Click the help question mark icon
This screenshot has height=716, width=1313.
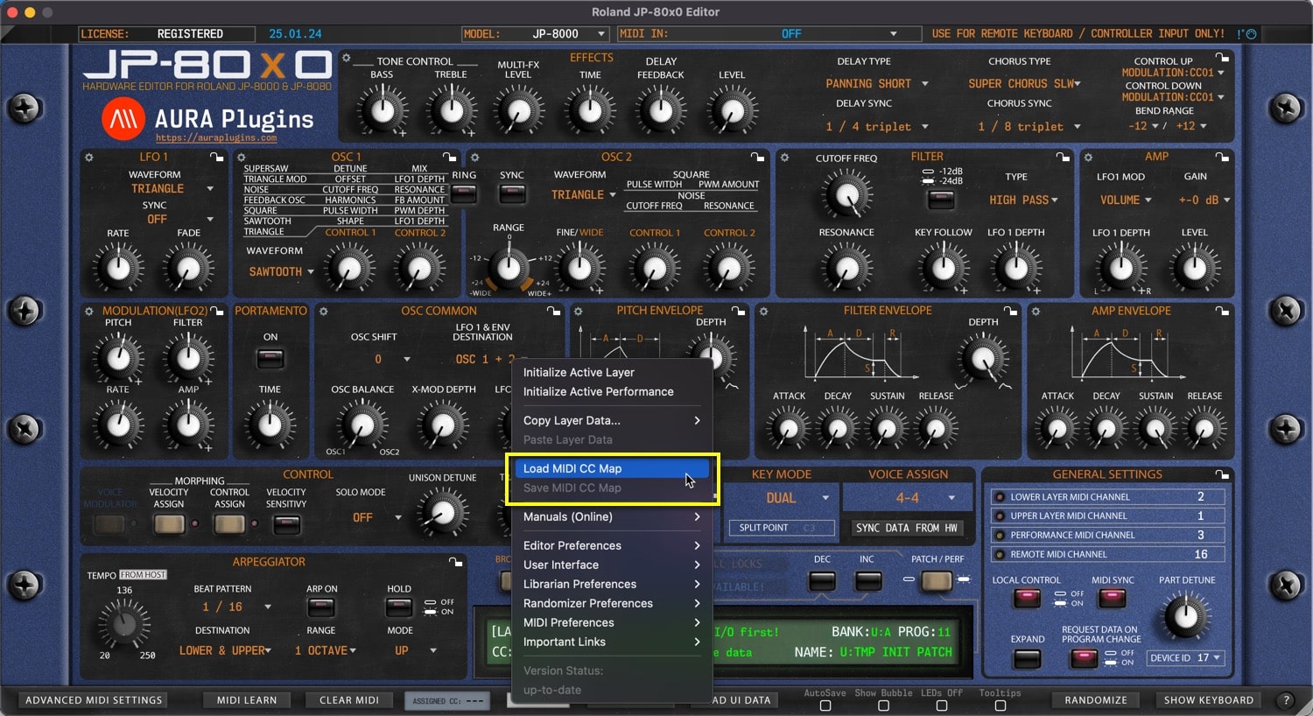click(1286, 700)
